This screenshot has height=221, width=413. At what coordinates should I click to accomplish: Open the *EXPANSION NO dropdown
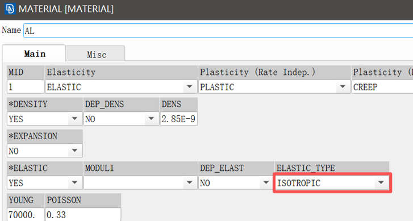45,151
